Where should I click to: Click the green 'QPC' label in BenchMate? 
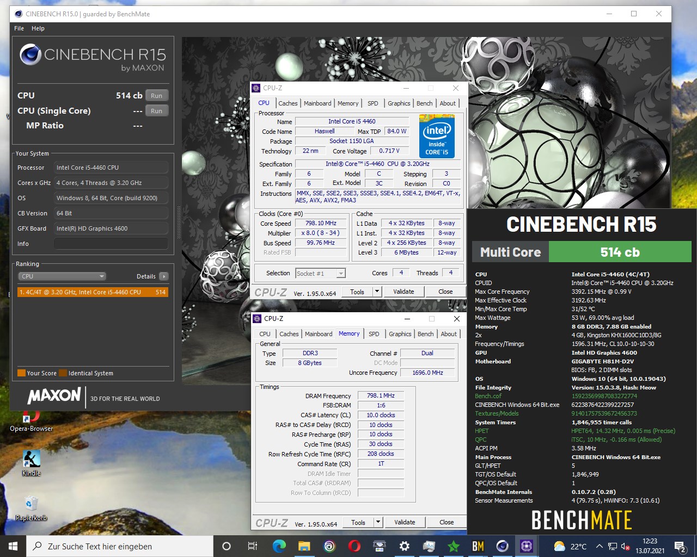pos(481,440)
